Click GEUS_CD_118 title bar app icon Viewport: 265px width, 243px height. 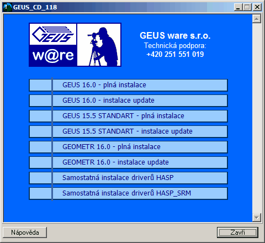[7, 7]
